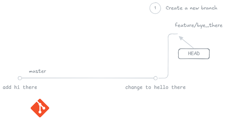The height and width of the screenshot is (120, 225).
Task: Click the 'add hi there' commit message
Action: pos(20,87)
